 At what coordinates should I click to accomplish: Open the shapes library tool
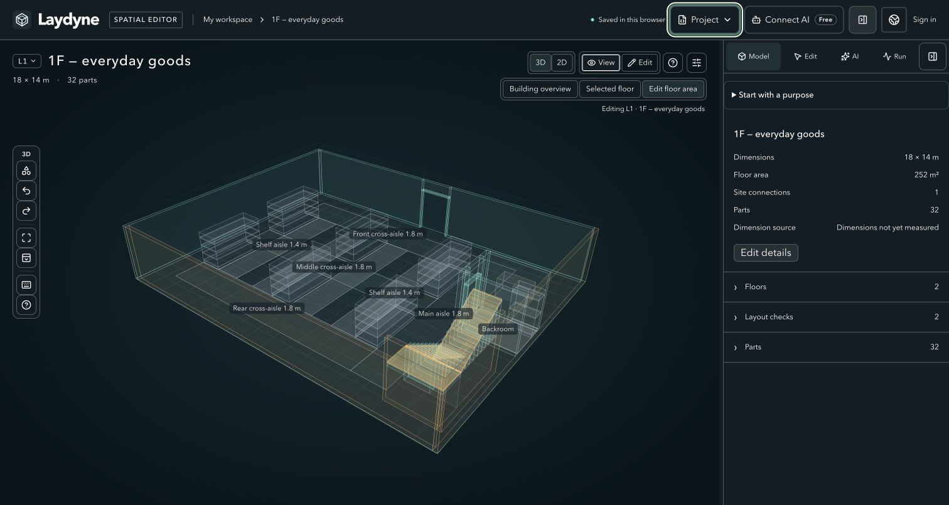26,171
